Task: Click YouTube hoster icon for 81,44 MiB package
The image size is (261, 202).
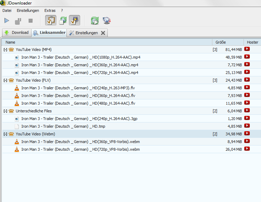Action: coord(247,49)
